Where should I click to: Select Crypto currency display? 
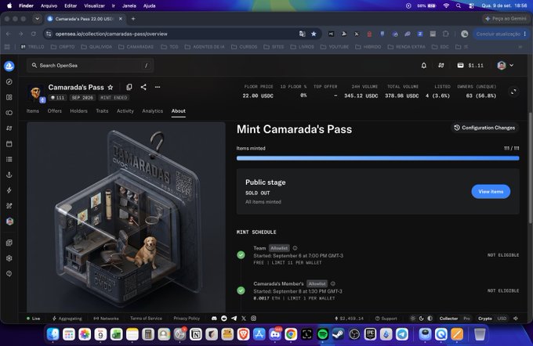[485, 319]
